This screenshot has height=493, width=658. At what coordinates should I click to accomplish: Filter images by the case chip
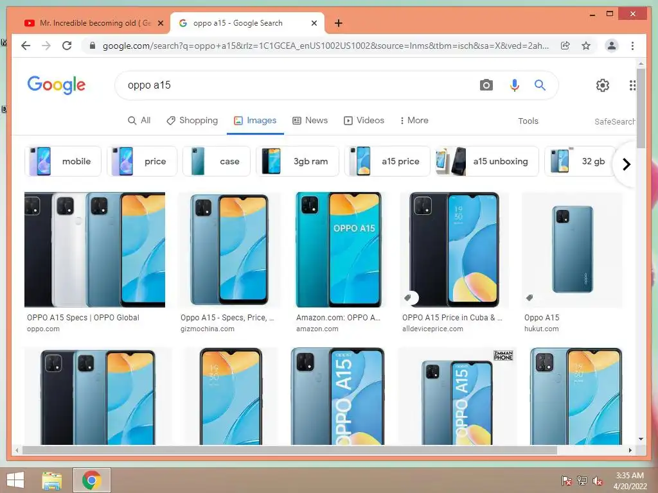217,161
